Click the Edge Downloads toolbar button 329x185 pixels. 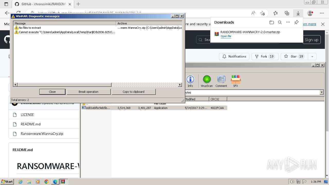(x=298, y=13)
